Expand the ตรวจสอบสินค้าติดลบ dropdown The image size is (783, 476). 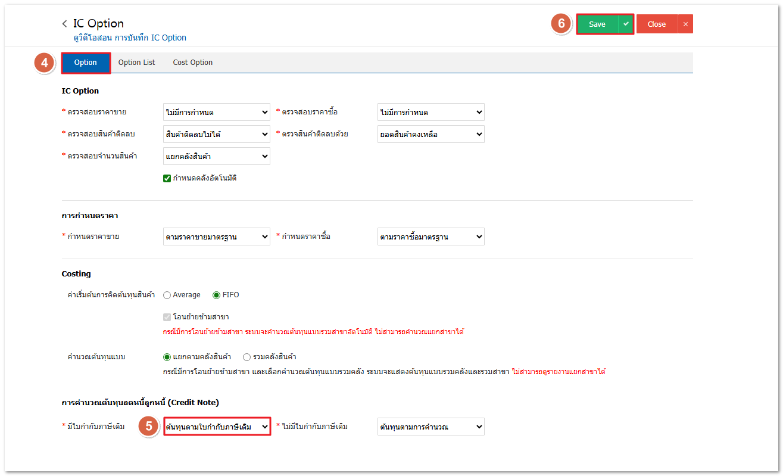217,134
